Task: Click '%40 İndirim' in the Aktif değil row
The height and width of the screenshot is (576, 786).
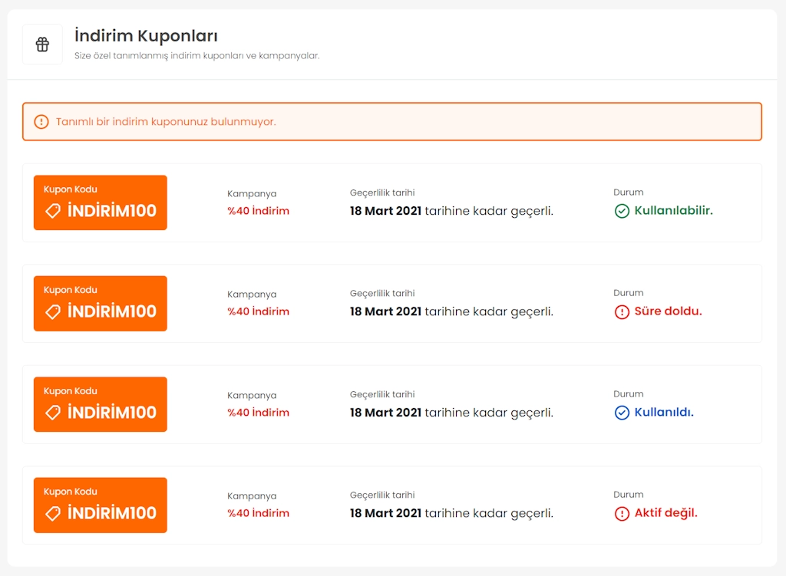Action: tap(258, 513)
